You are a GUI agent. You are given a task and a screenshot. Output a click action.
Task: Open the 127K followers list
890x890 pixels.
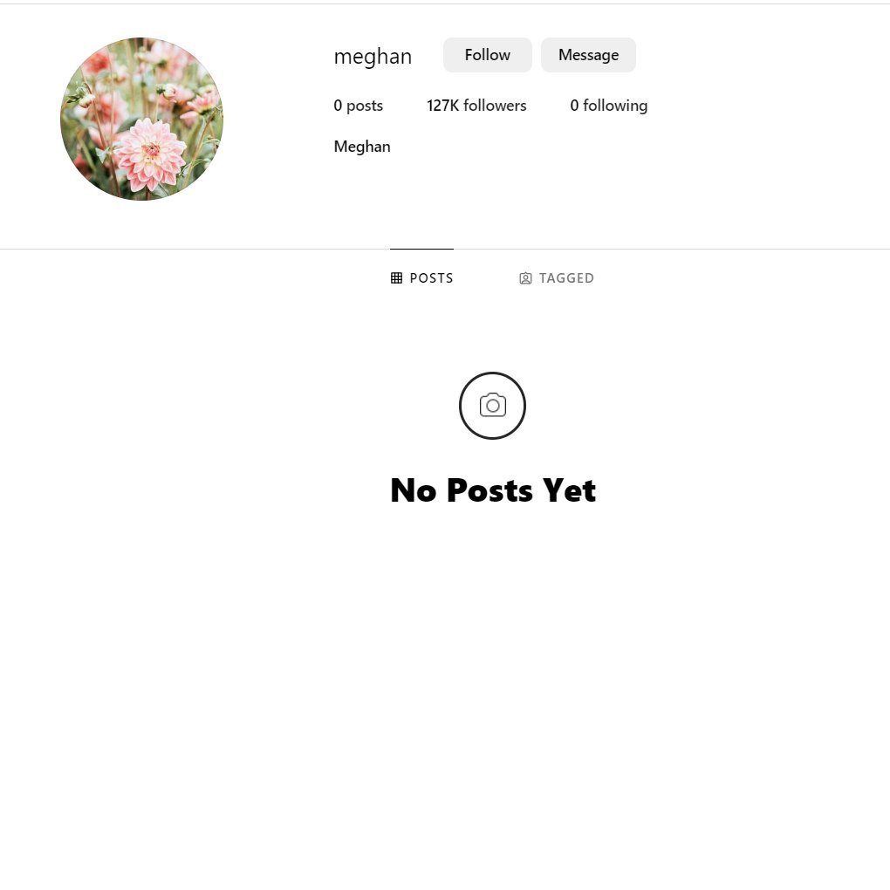tap(476, 106)
